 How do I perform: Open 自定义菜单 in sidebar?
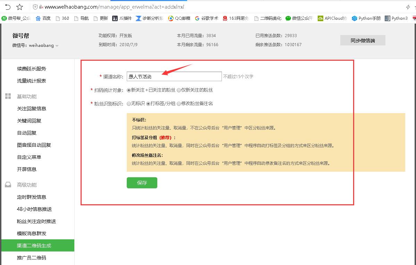coord(29,157)
